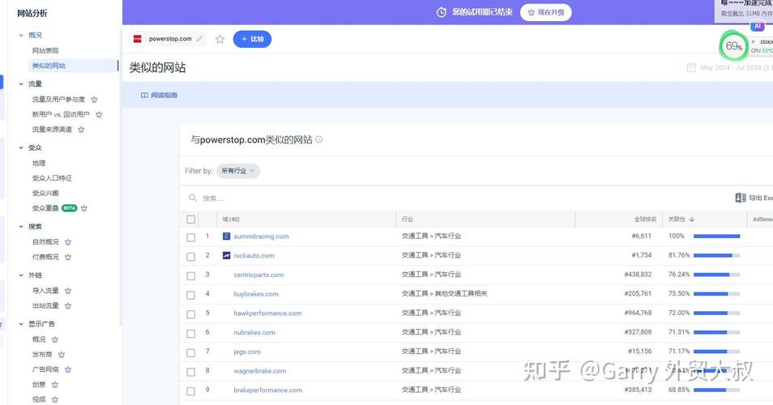Open 网站表现 in the sidebar
The height and width of the screenshot is (405, 773).
pos(45,50)
